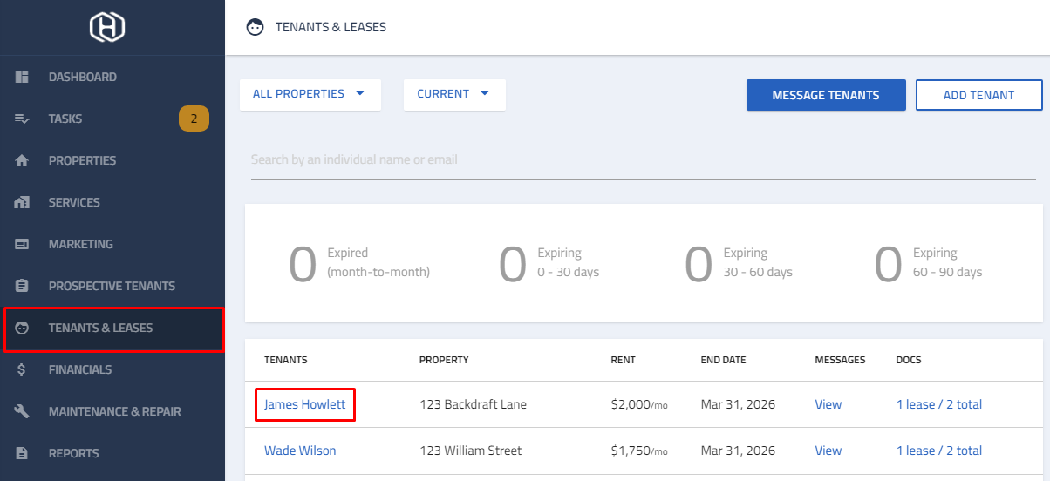Click the hexagon logo in sidebar header
The height and width of the screenshot is (481, 1050).
(x=107, y=27)
